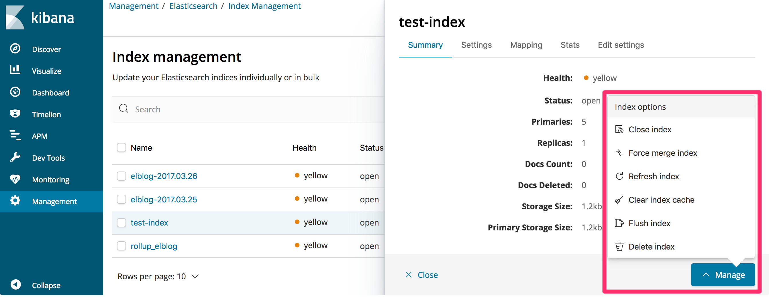Click the Management breadcrumb link
This screenshot has height=307, width=769.
click(x=134, y=6)
